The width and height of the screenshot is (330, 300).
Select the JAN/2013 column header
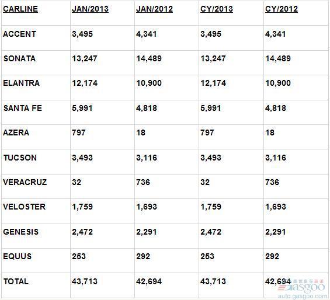90,9
